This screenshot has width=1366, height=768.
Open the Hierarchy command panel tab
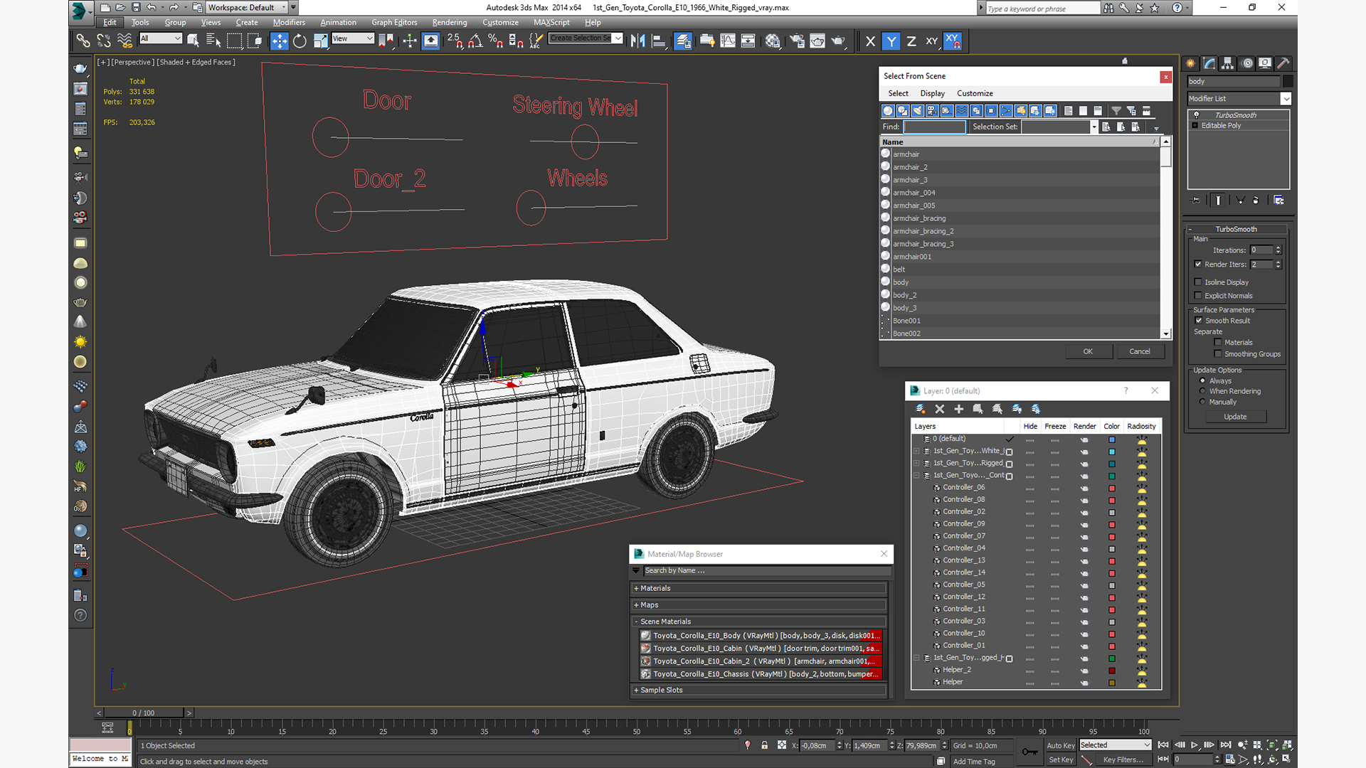(1228, 63)
